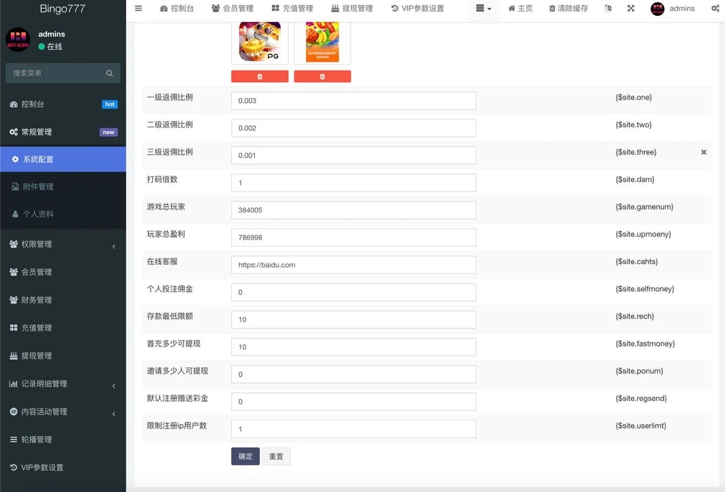Click the fullscreen expand icon
The image size is (725, 492).
click(x=631, y=8)
